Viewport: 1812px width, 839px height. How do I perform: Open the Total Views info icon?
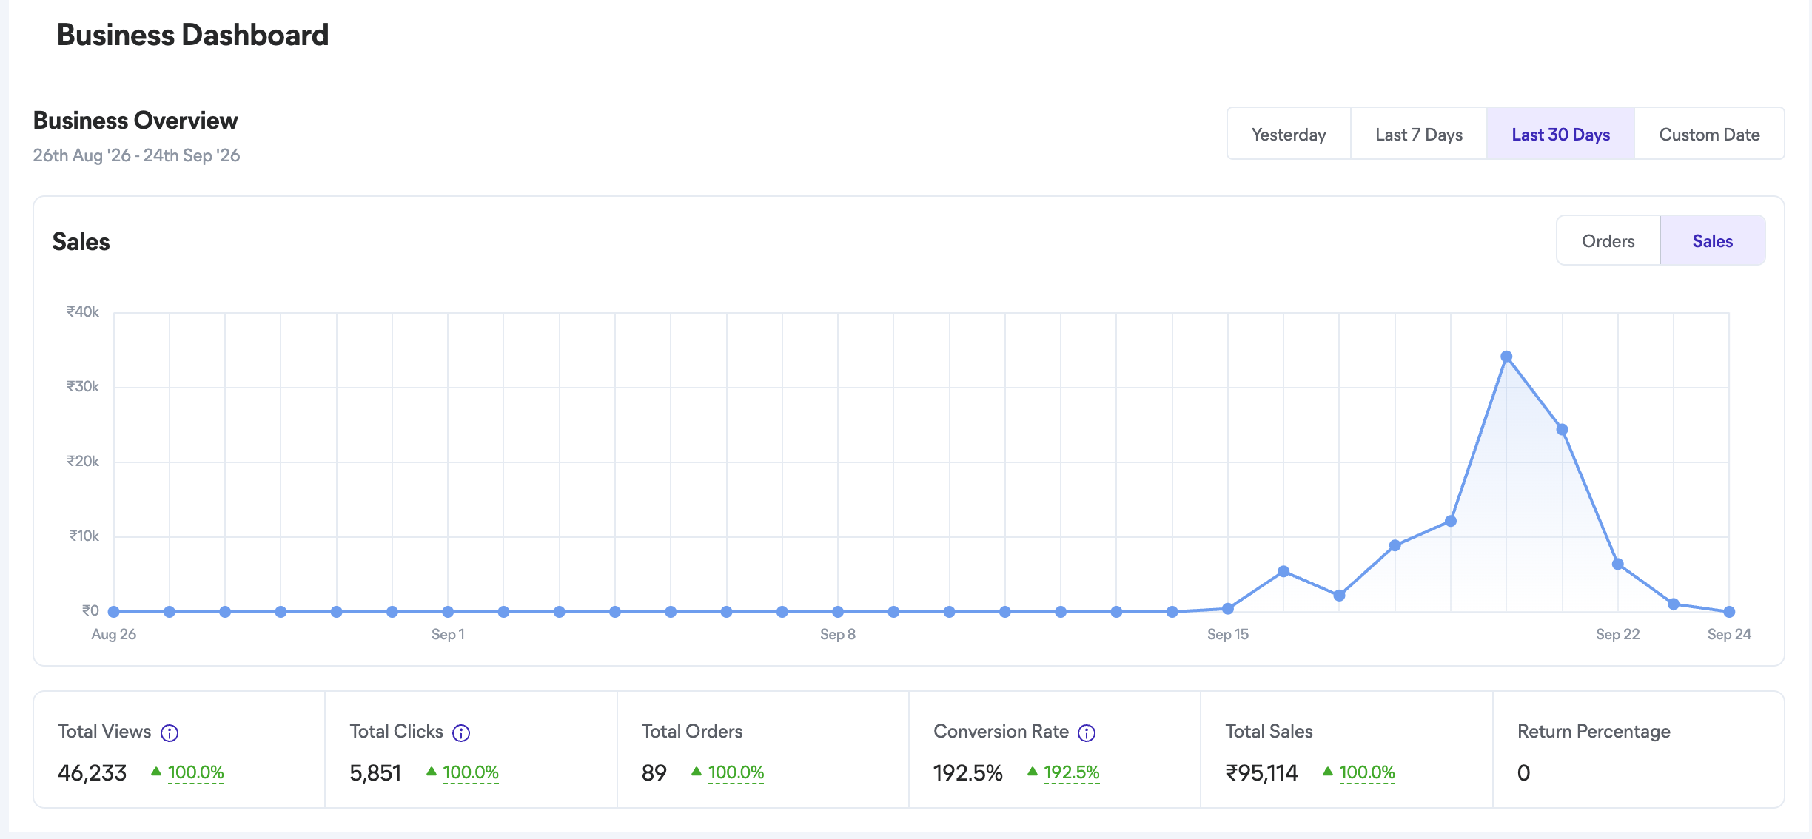point(170,732)
